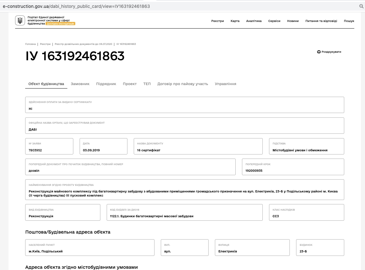
Task: Open Договір про пайову участь tab
Action: tap(183, 84)
